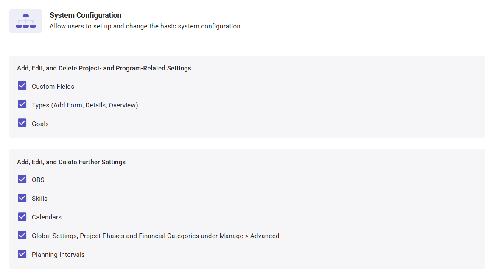Untick the OBS checkbox

point(22,179)
